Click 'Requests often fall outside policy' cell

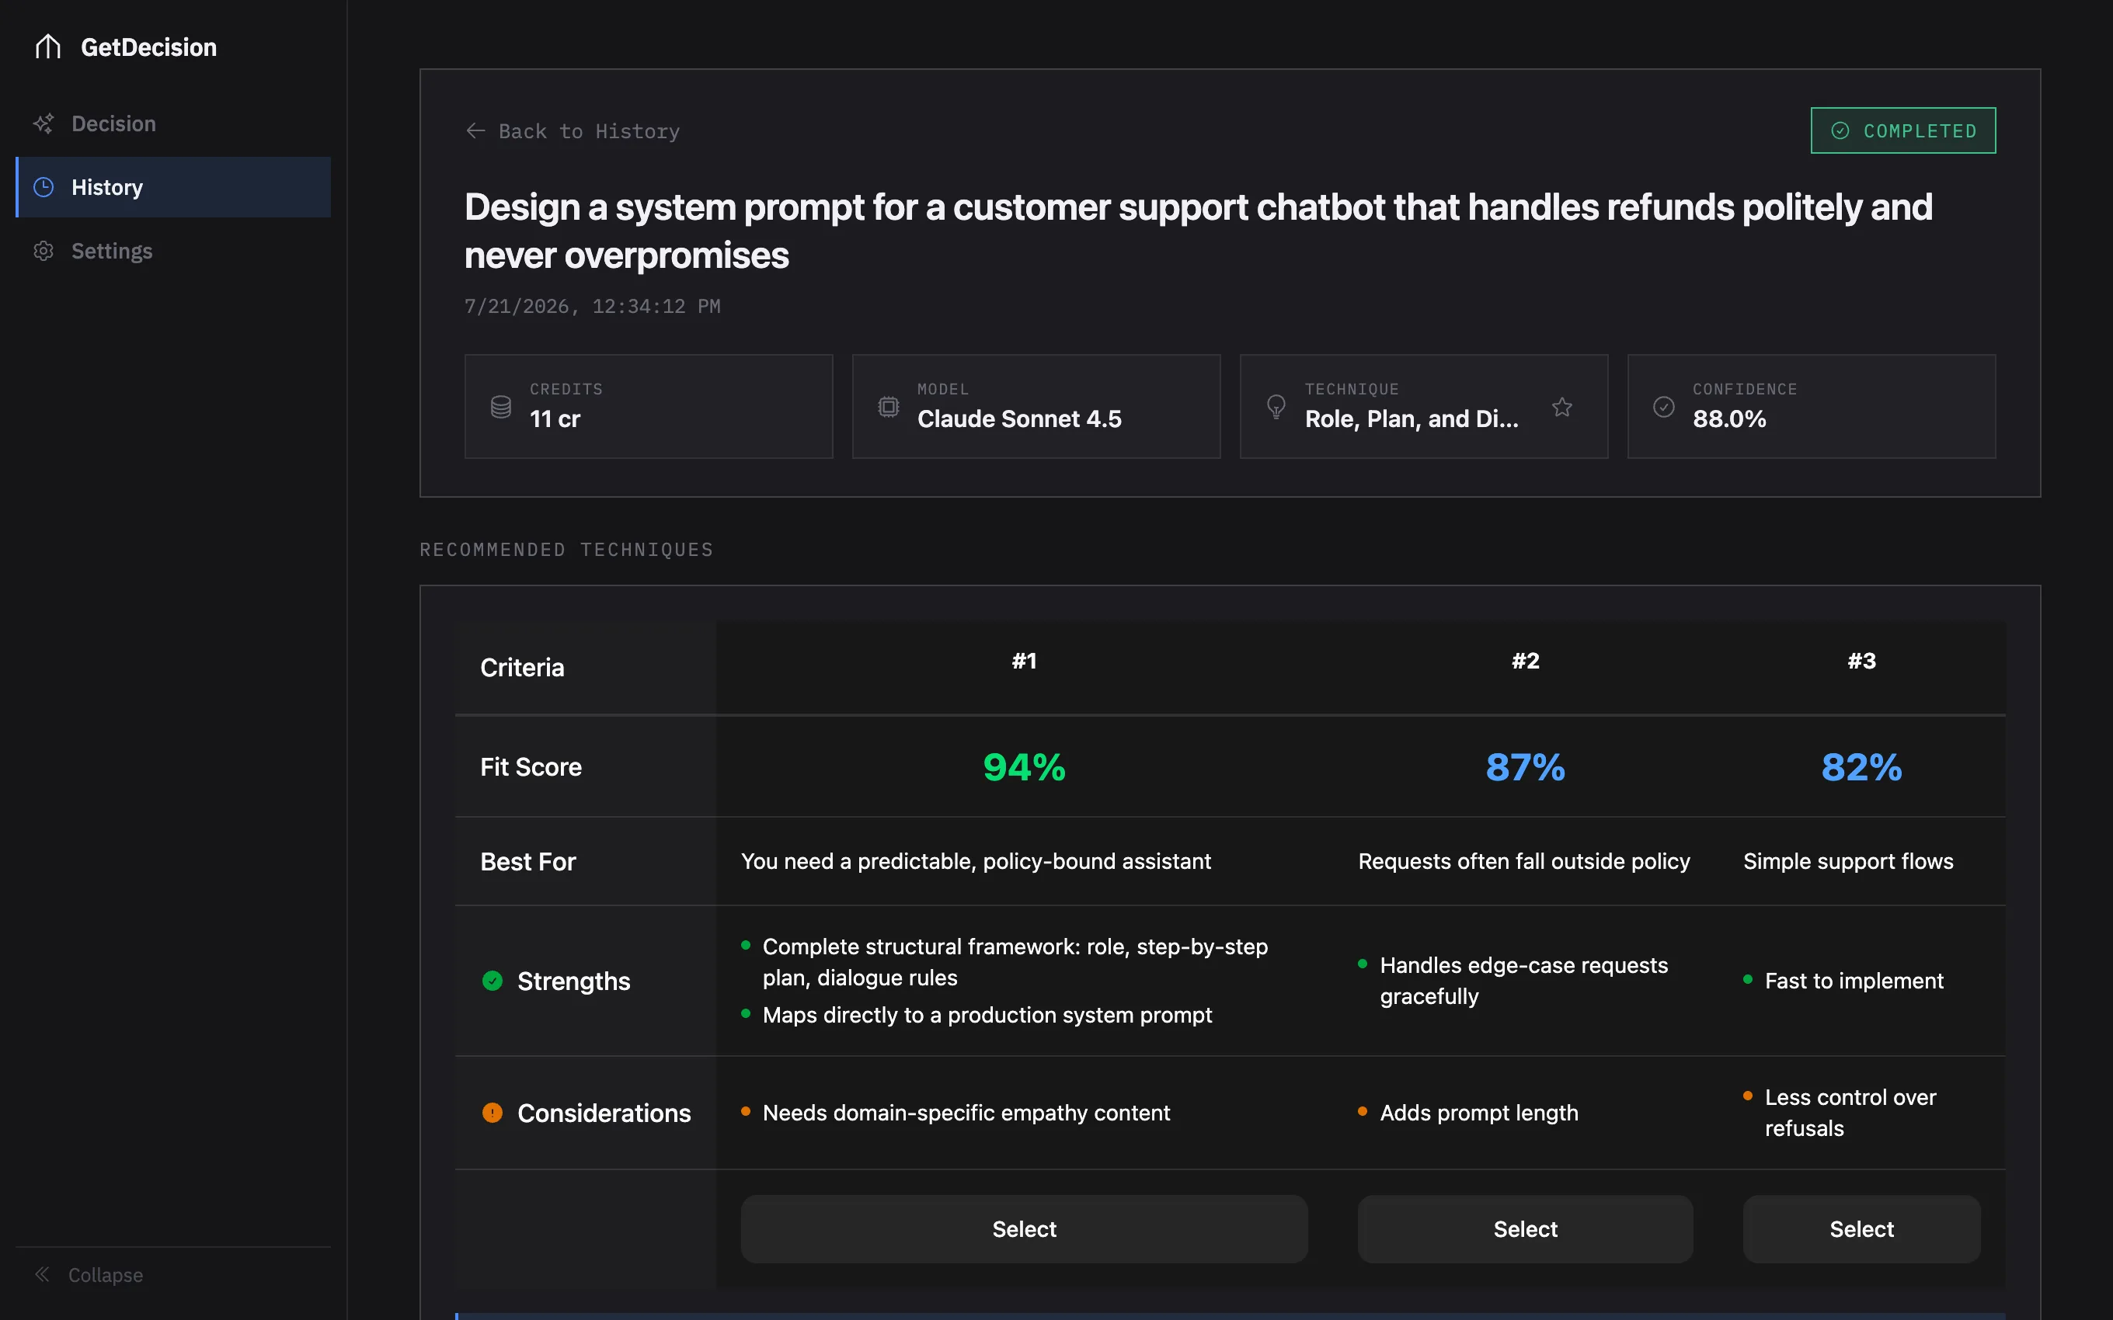click(x=1524, y=862)
